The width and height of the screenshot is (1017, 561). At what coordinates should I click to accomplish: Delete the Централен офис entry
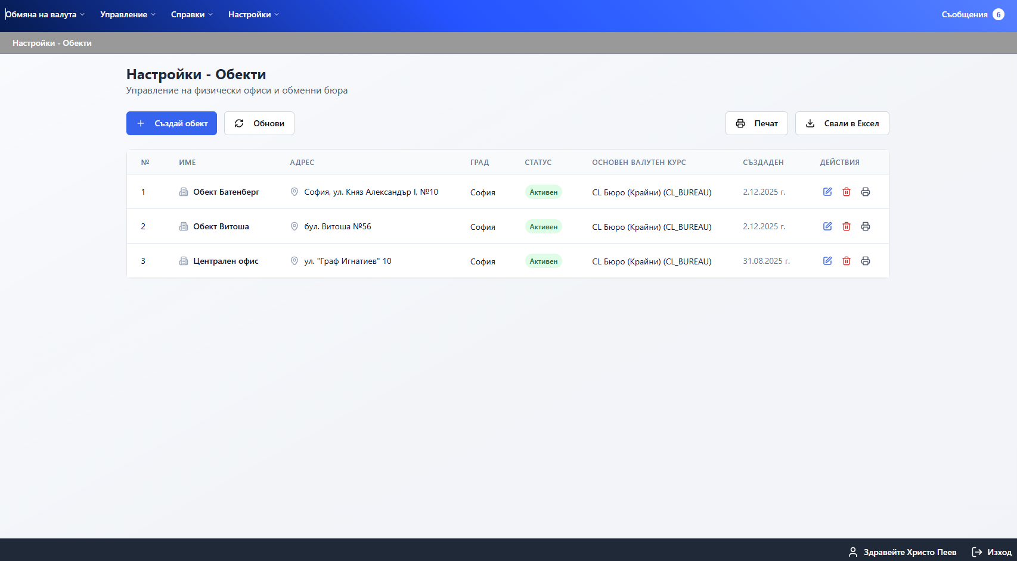pos(847,261)
